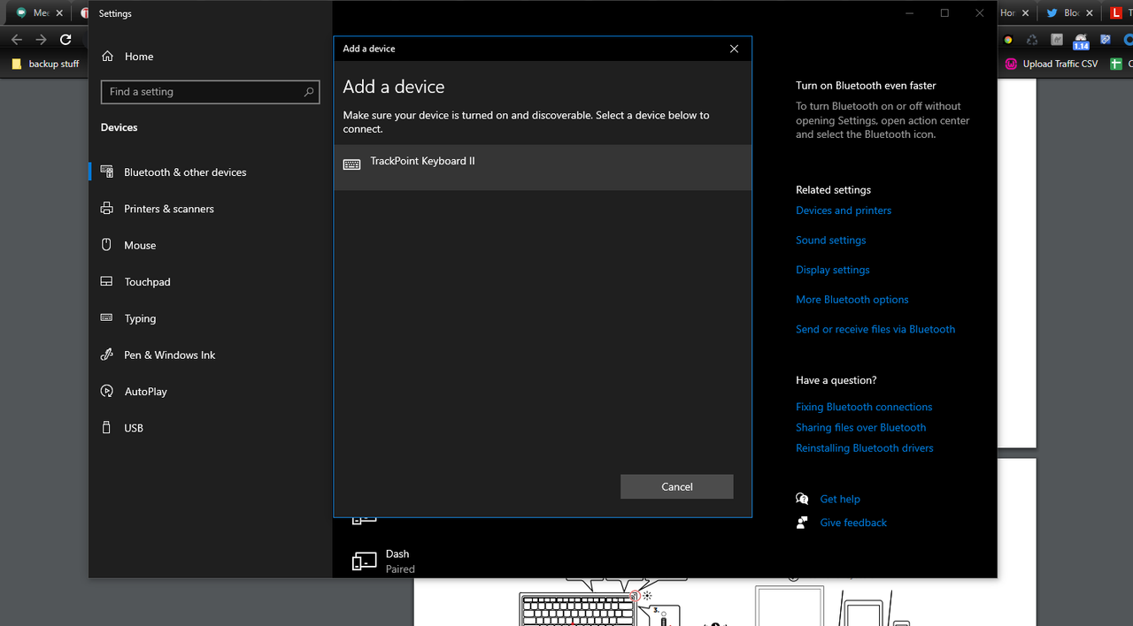Close the Add a device dialog
The width and height of the screenshot is (1133, 626).
[734, 49]
